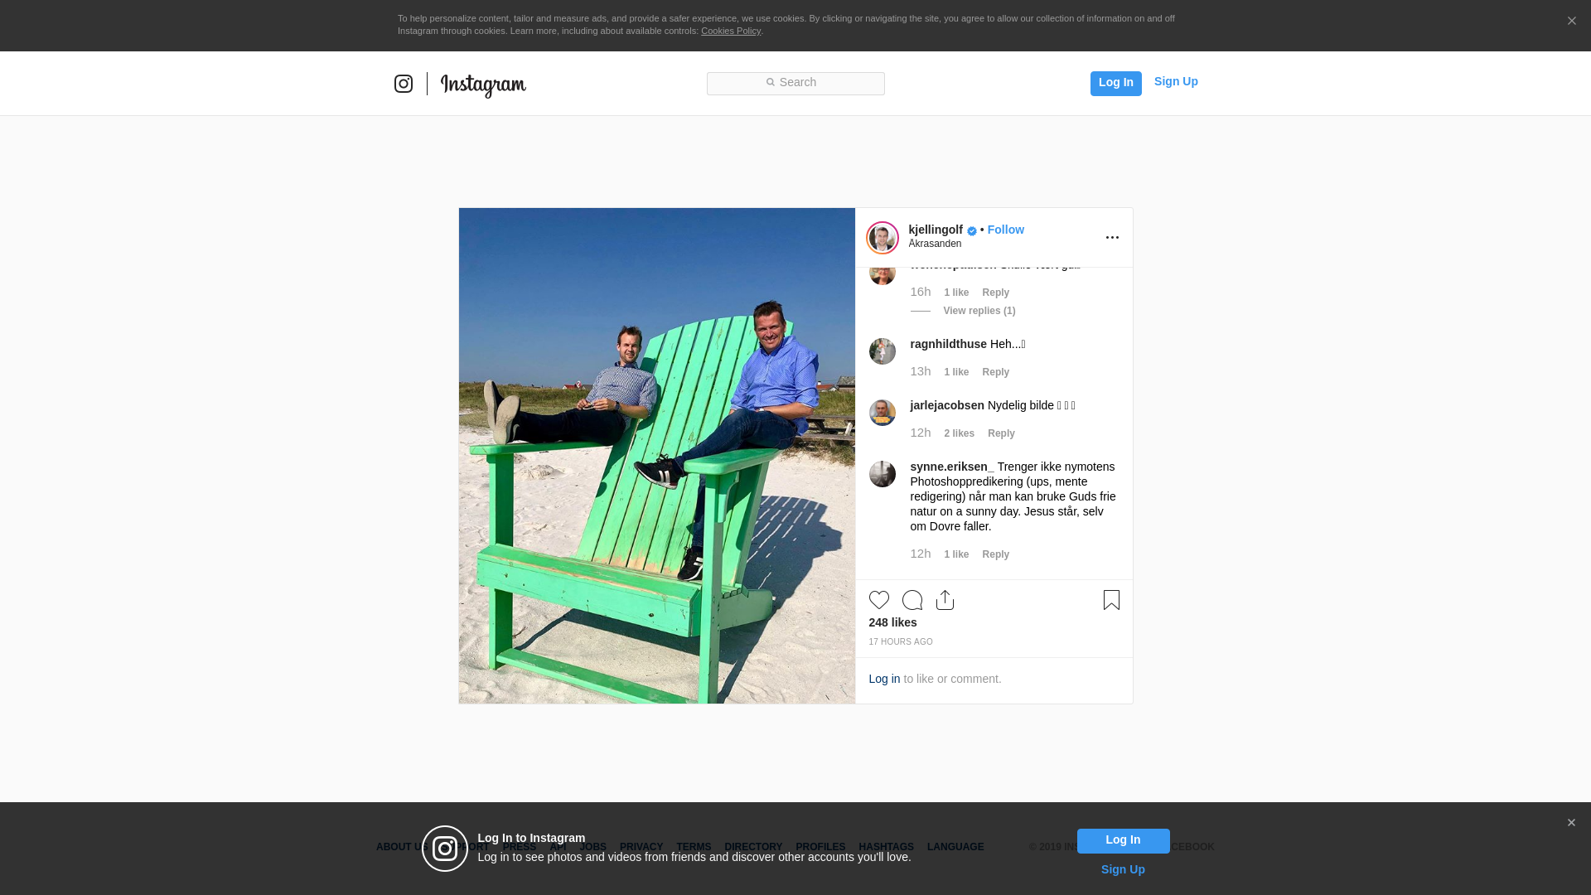Open DIRECTORY footer menu item
The image size is (1591, 895).
[752, 847]
